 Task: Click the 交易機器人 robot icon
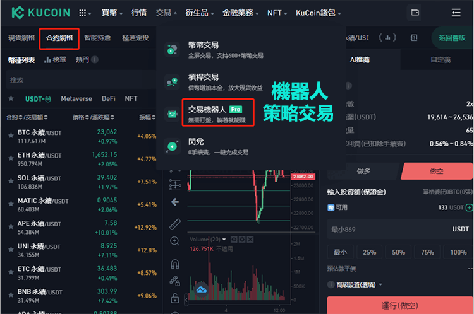(173, 114)
